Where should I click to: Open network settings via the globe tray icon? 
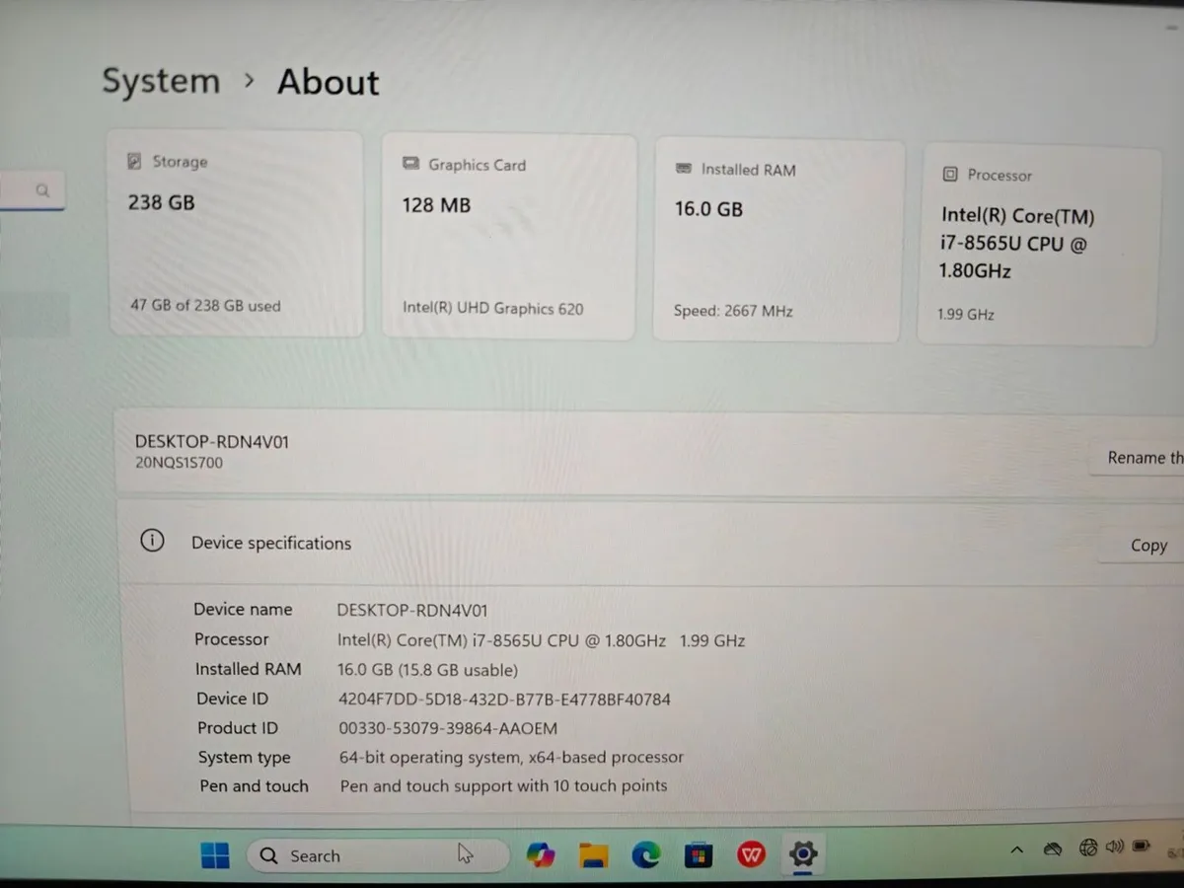pyautogui.click(x=1088, y=847)
